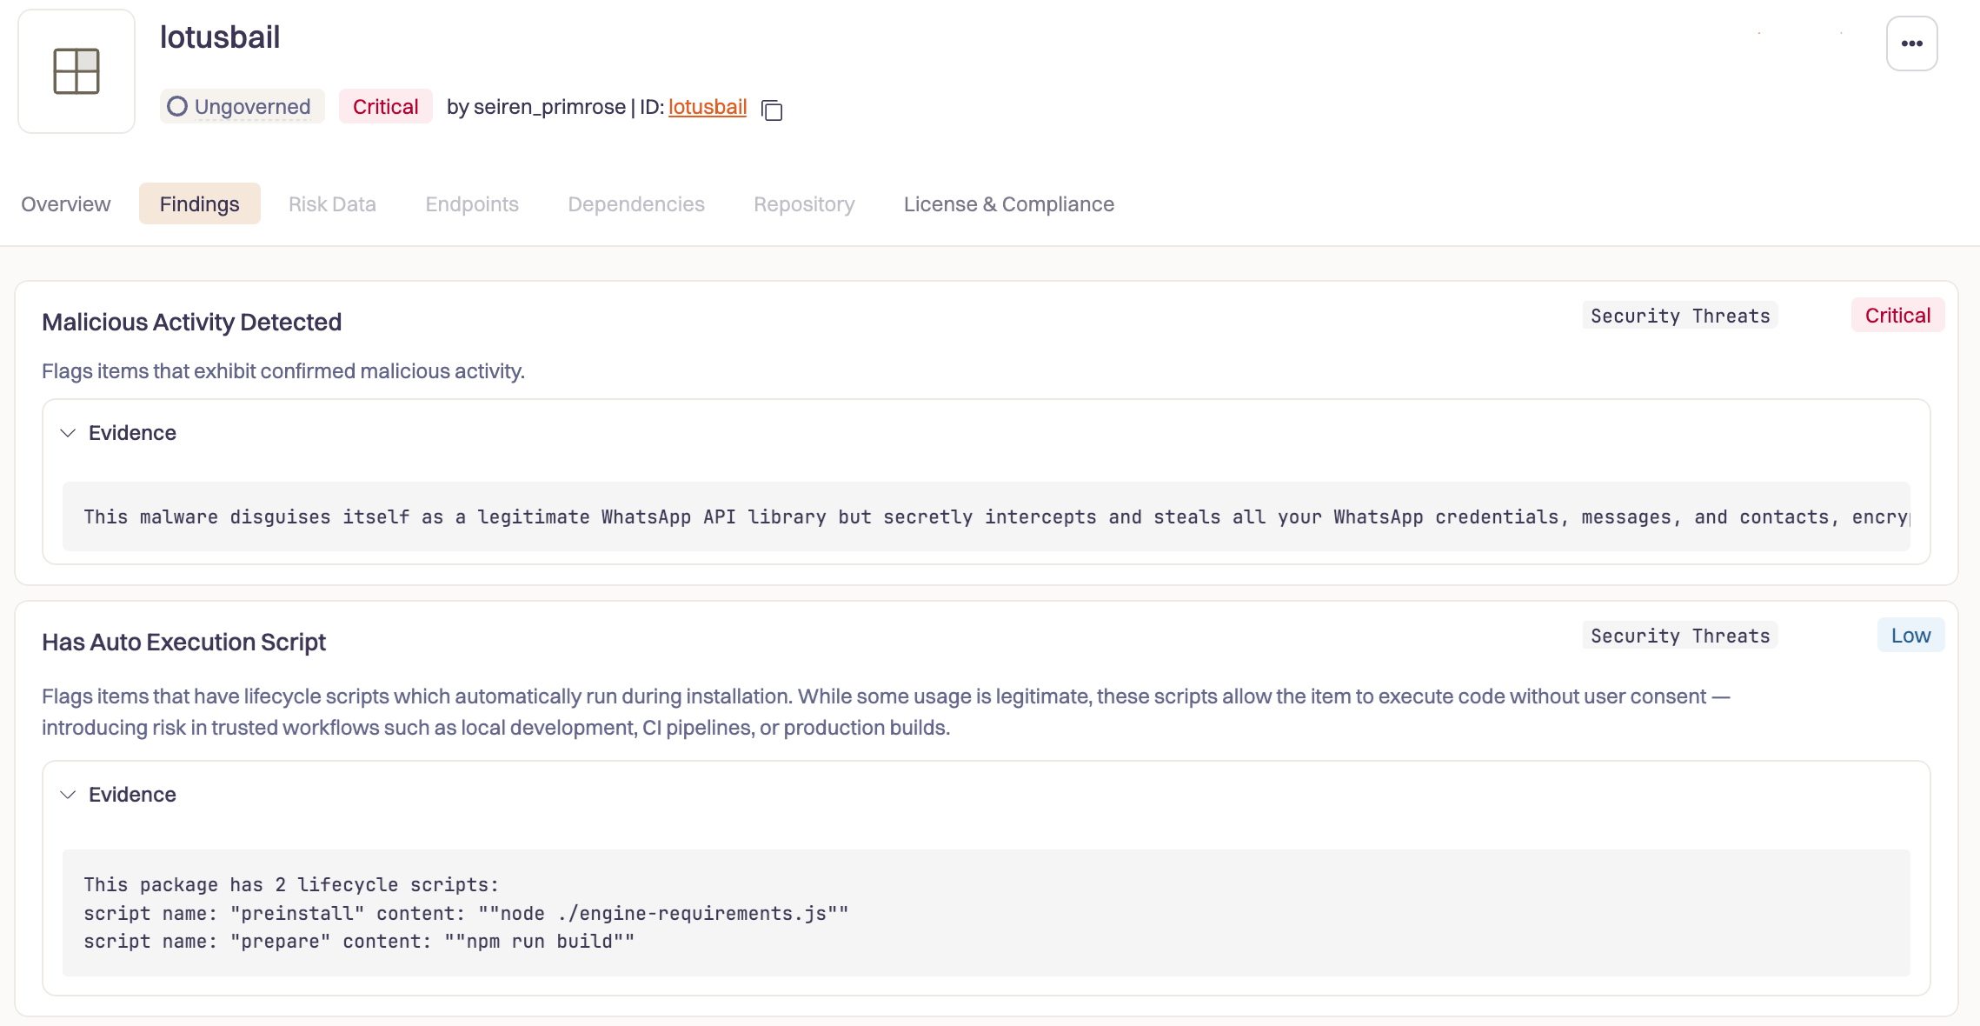Click the Ungoverned status circle icon
This screenshot has height=1026, width=1980.
tap(177, 106)
